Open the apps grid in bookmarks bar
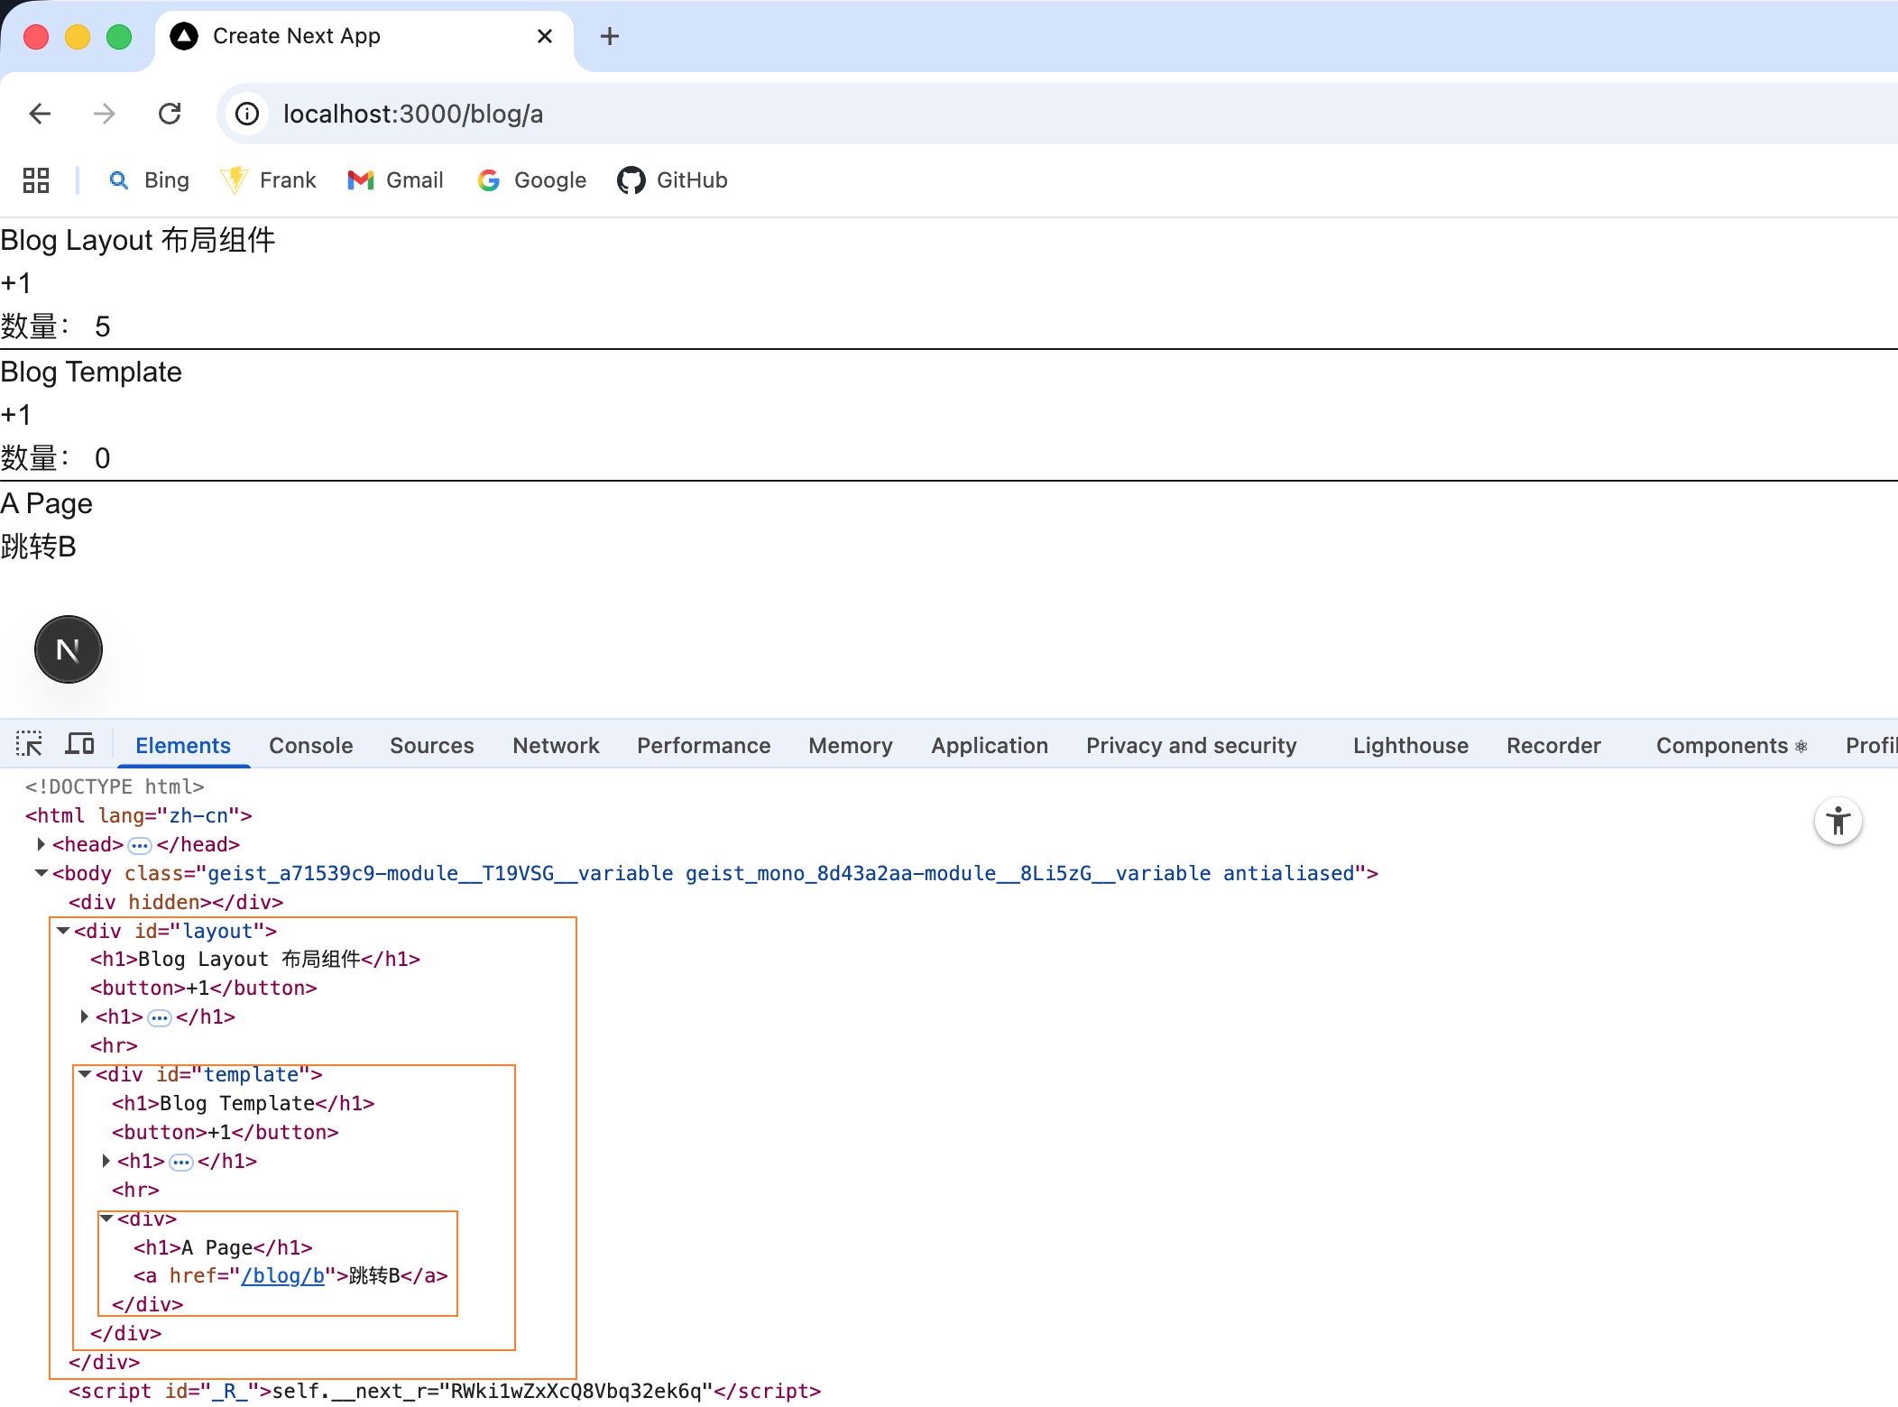Image resolution: width=1898 pixels, height=1407 pixels. 36,180
